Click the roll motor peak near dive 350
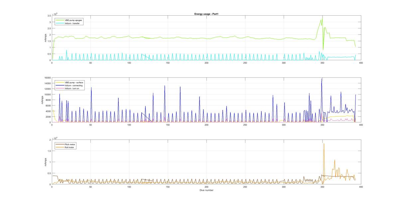The width and height of the screenshot is (399, 207). (324, 144)
